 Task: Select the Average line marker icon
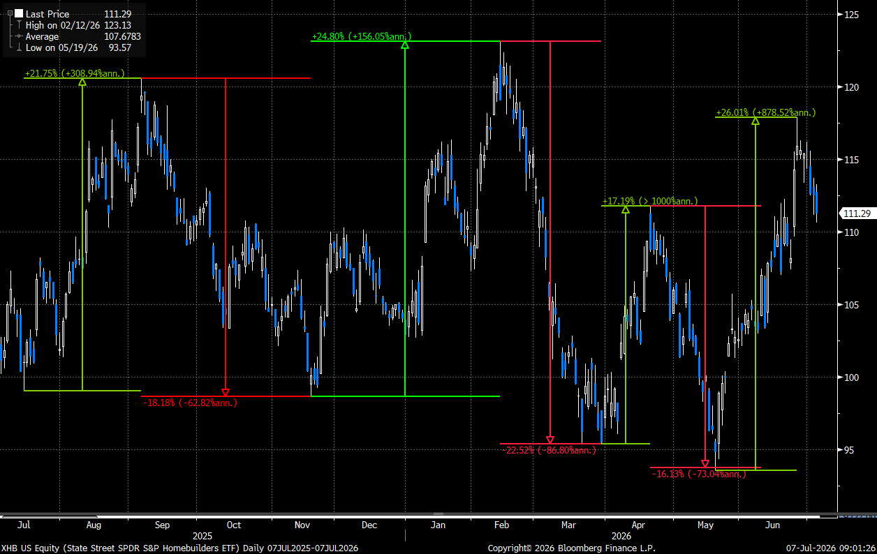(x=19, y=36)
